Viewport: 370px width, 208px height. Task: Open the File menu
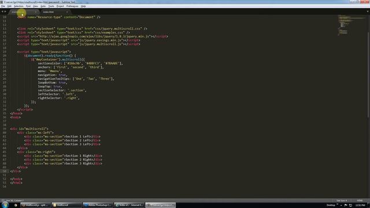pyautogui.click(x=3, y=6)
